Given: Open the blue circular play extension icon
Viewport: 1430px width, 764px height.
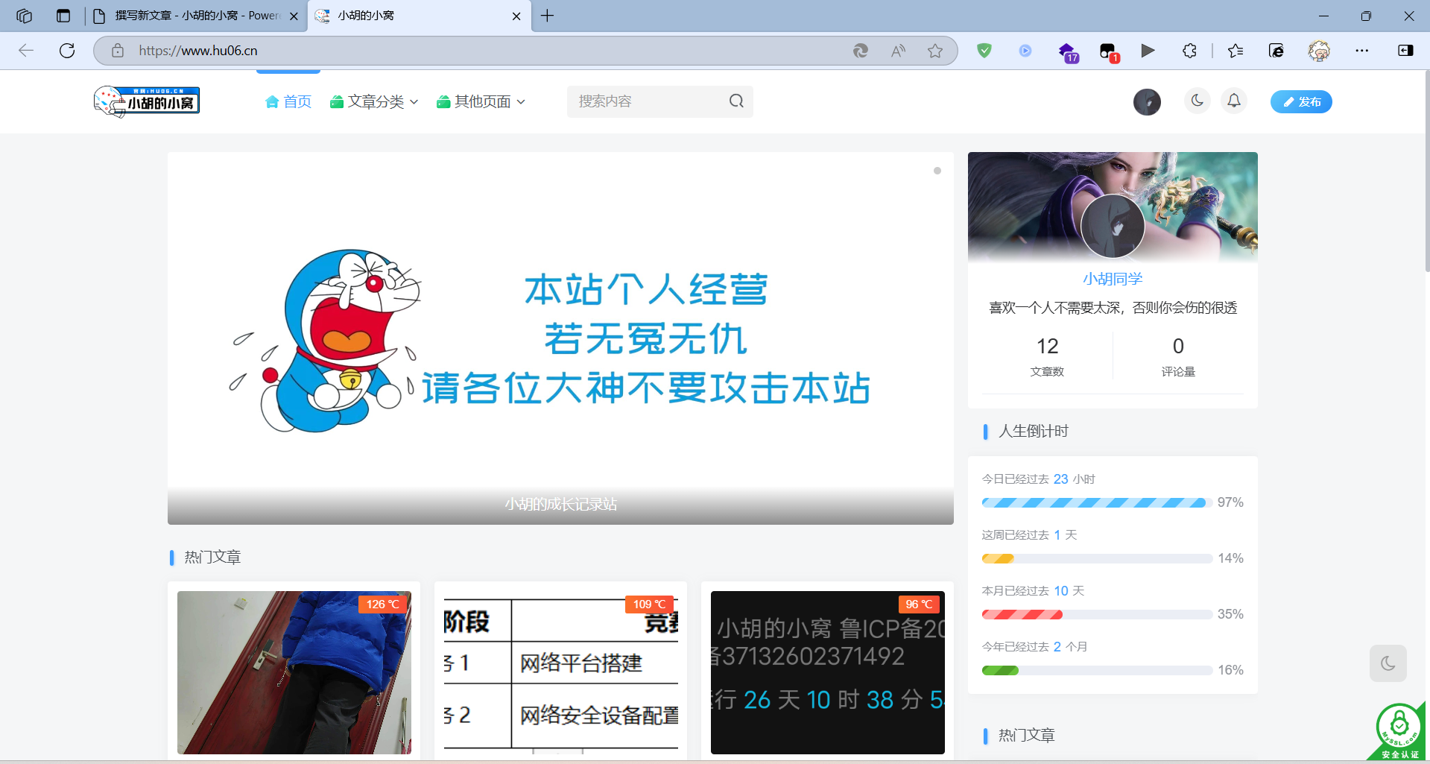Looking at the screenshot, I should pyautogui.click(x=1025, y=51).
